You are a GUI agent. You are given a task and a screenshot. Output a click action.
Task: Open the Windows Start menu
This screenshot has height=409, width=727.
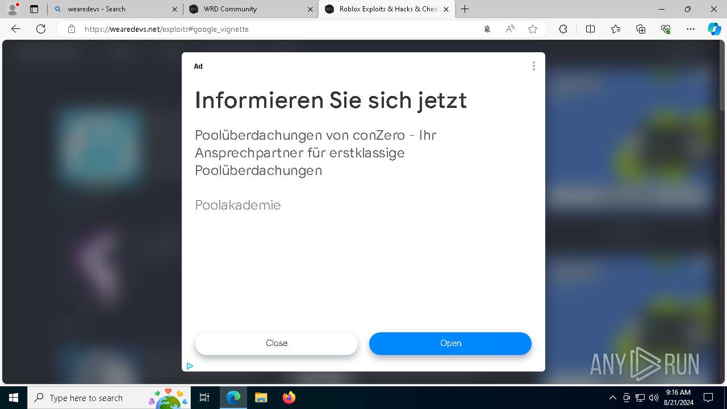pyautogui.click(x=14, y=398)
